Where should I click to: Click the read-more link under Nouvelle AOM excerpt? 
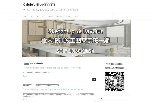pyautogui.click(x=25, y=99)
